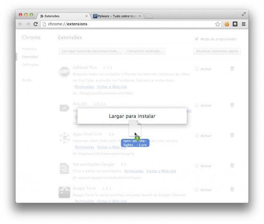Visit the Adblock Plus Web site link

112,87
